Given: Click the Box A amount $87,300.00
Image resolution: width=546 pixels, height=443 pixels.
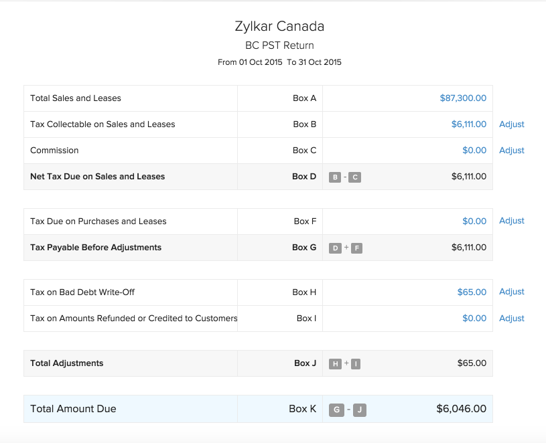Looking at the screenshot, I should coord(463,98).
